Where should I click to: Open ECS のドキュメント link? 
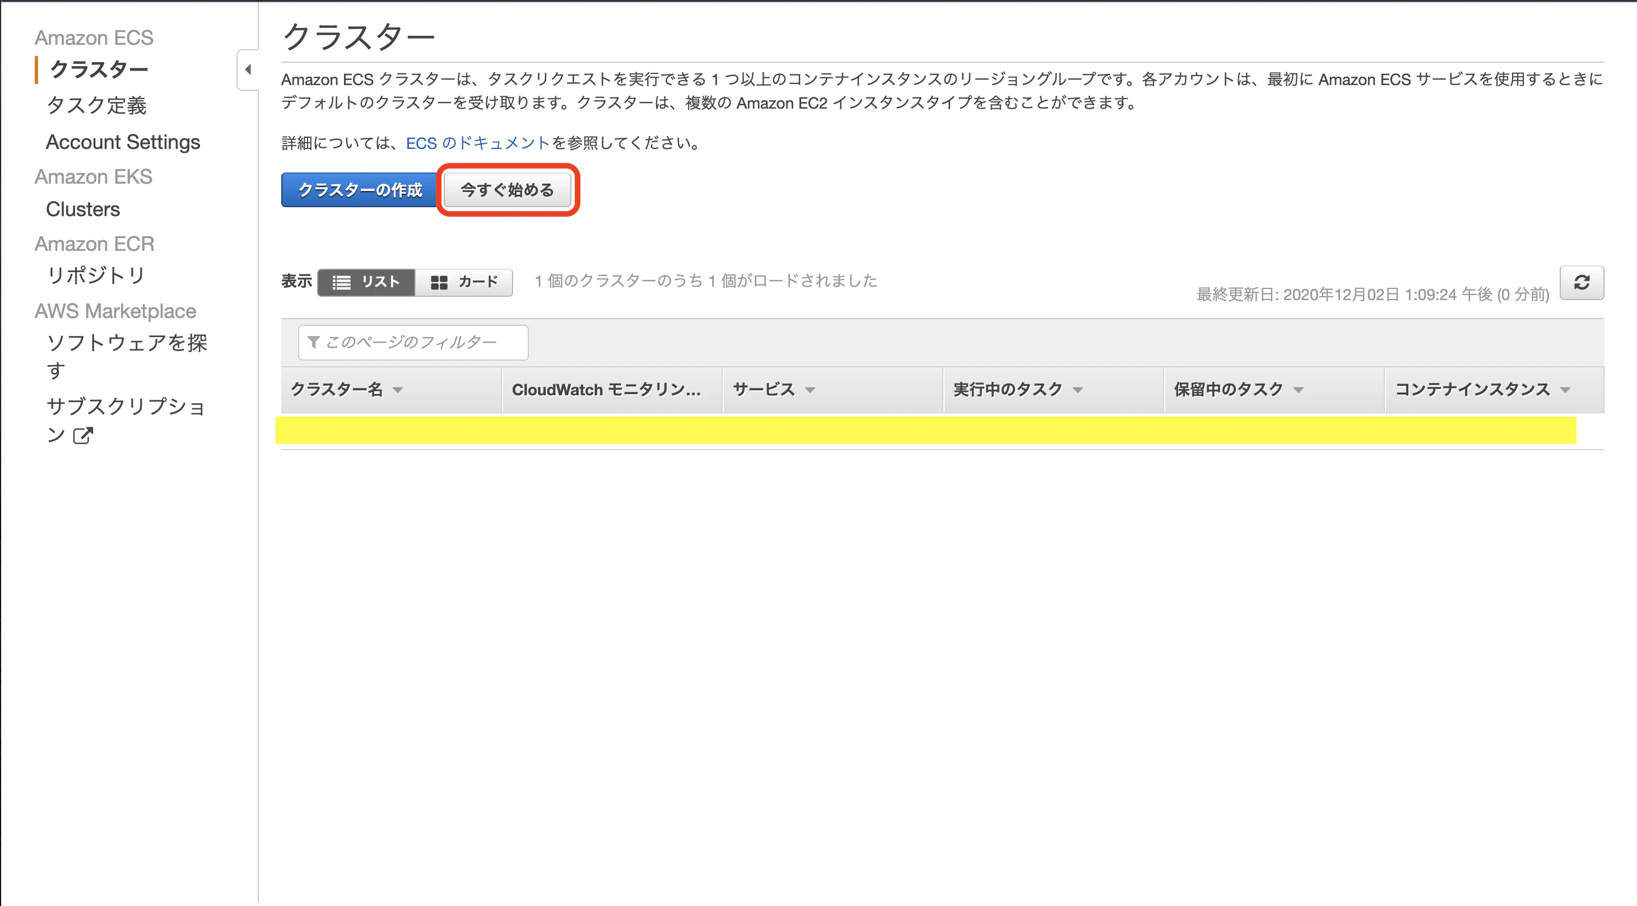coord(478,143)
